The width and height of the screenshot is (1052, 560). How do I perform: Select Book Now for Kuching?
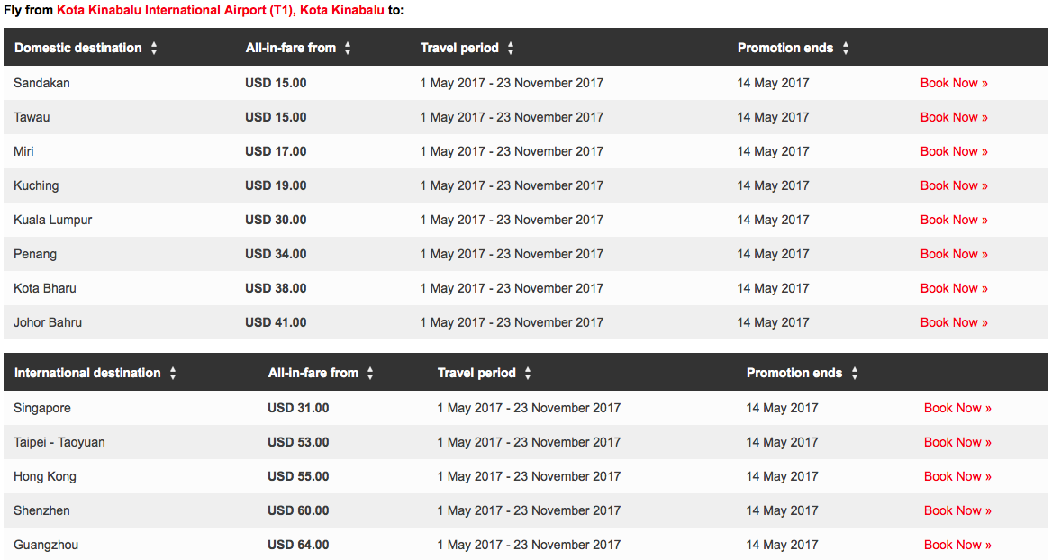click(x=954, y=185)
